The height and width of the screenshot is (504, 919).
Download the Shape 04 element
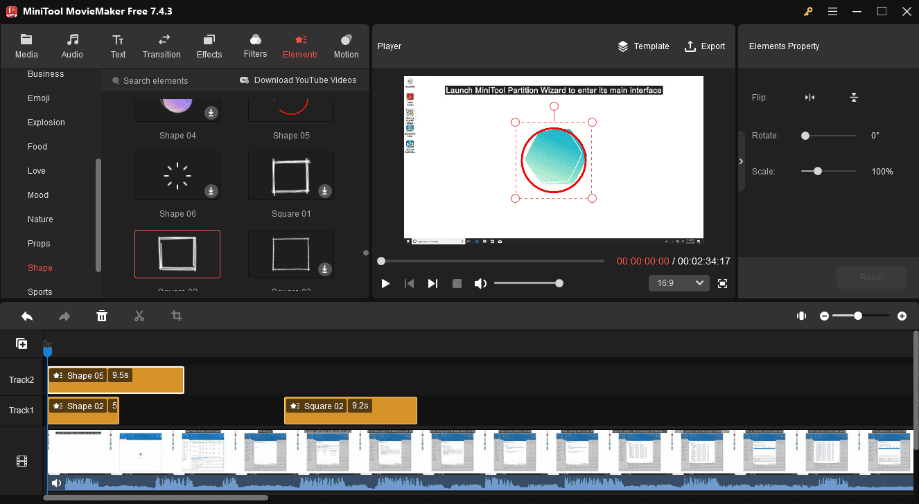pyautogui.click(x=211, y=113)
